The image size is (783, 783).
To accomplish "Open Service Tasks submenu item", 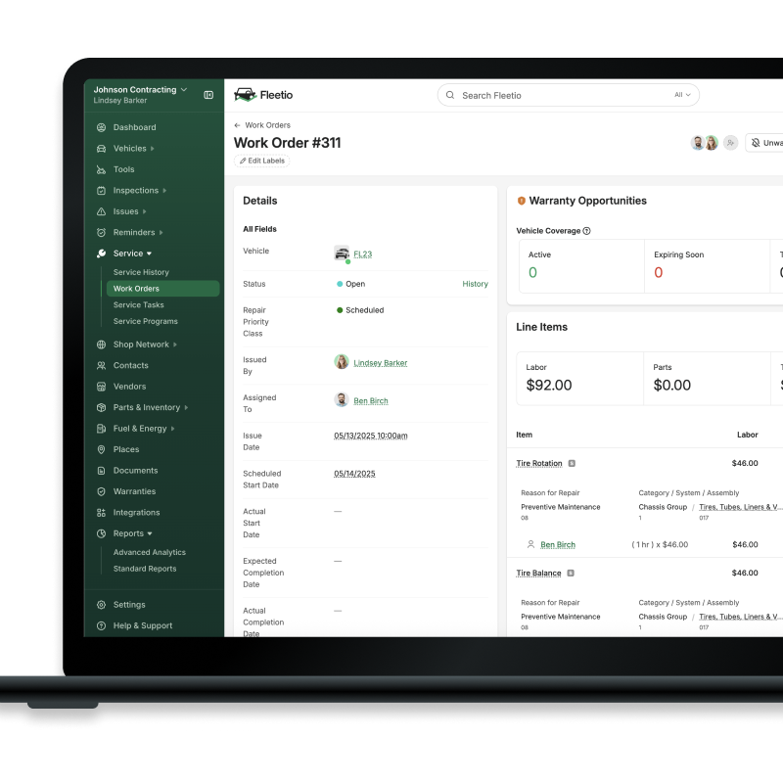I will 139,305.
